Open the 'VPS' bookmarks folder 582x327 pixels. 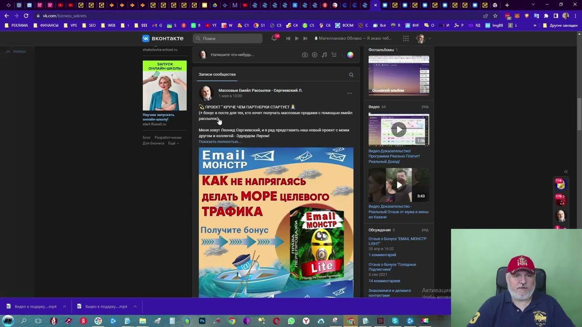pos(70,25)
